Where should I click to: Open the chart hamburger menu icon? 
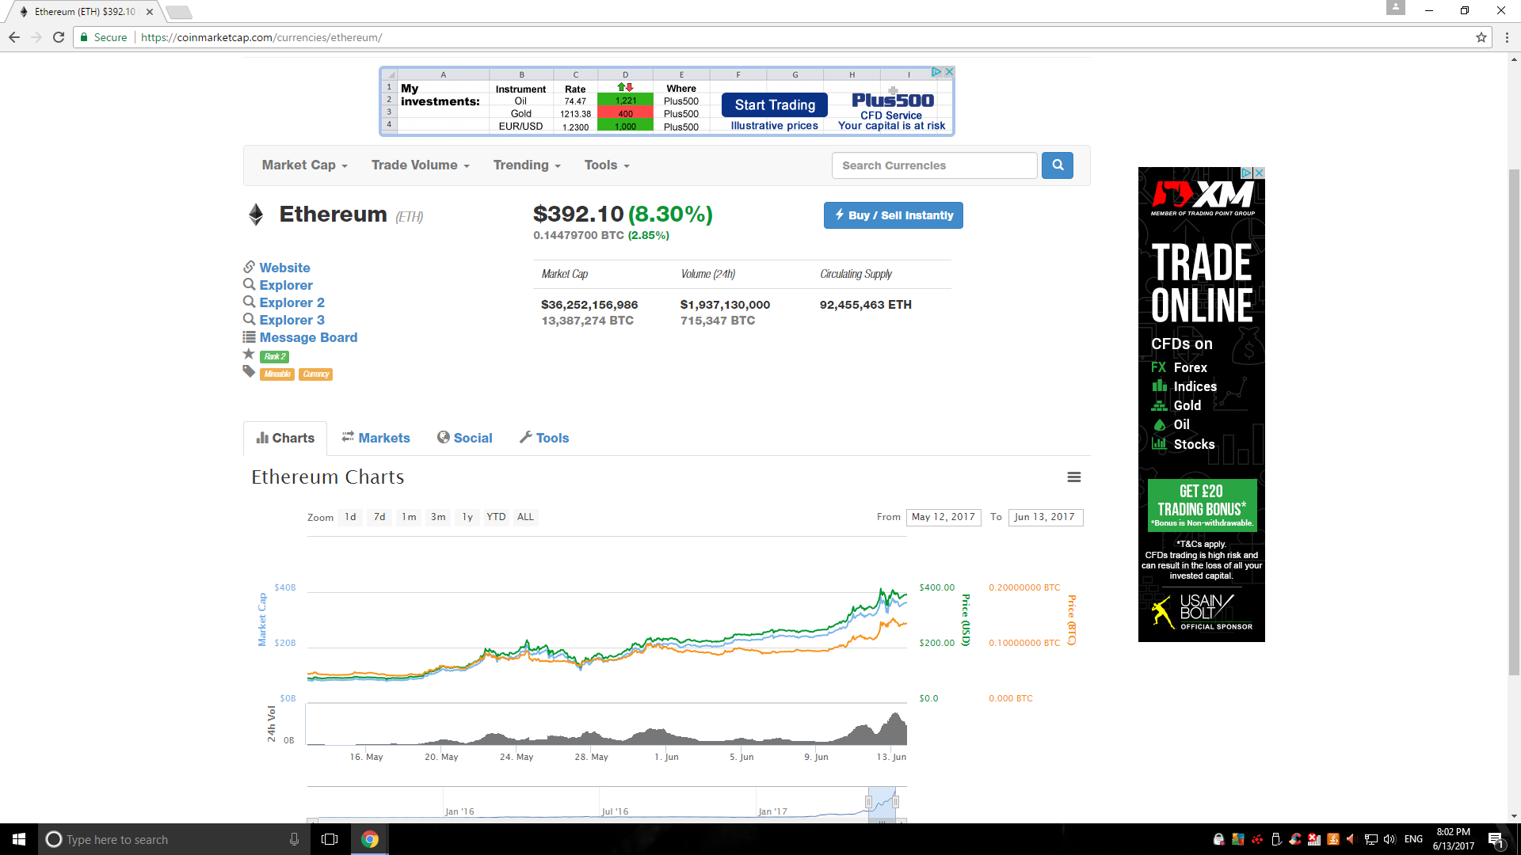point(1073,477)
